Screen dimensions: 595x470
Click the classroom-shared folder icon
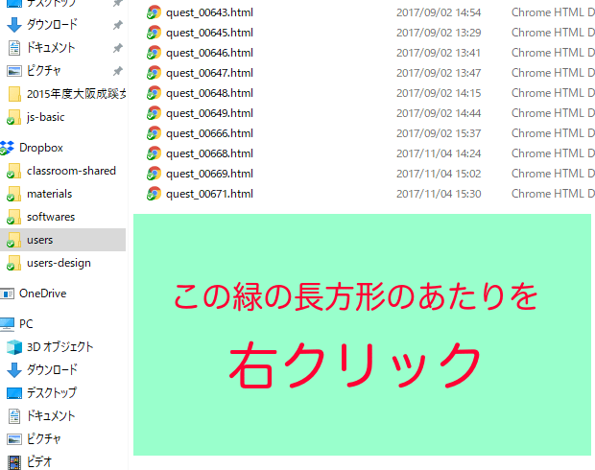pos(14,171)
